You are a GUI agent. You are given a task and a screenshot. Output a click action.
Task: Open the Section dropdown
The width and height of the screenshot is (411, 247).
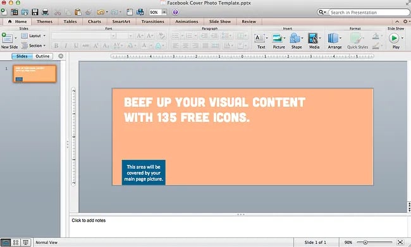[34, 45]
